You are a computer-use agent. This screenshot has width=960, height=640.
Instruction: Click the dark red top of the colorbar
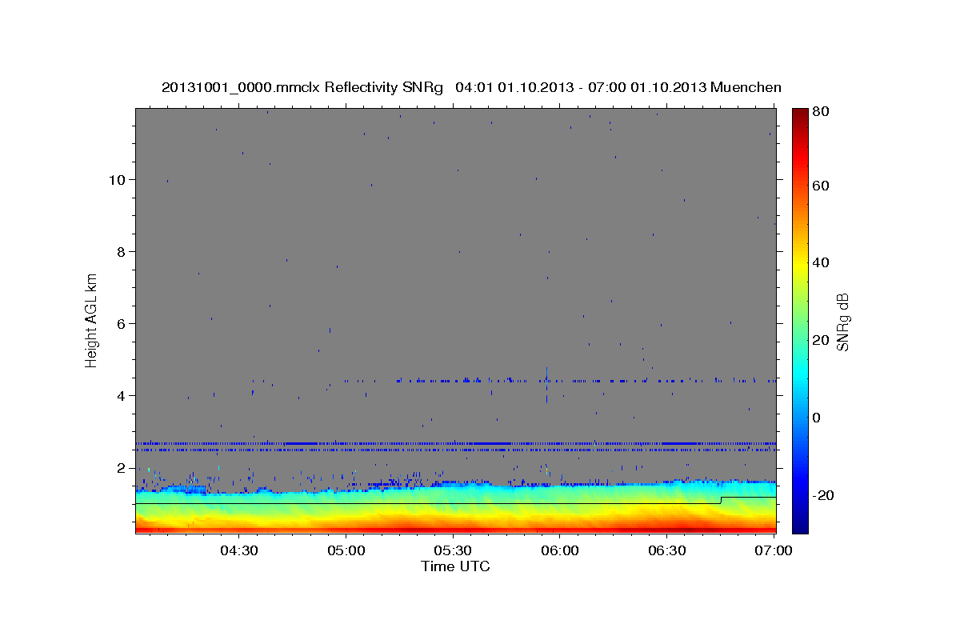(800, 116)
